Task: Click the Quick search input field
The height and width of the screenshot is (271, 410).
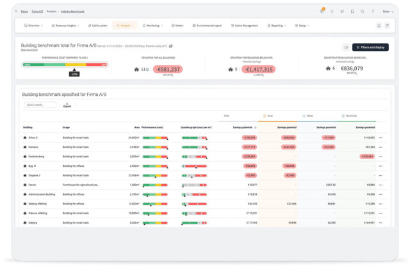Action: [x=40, y=105]
